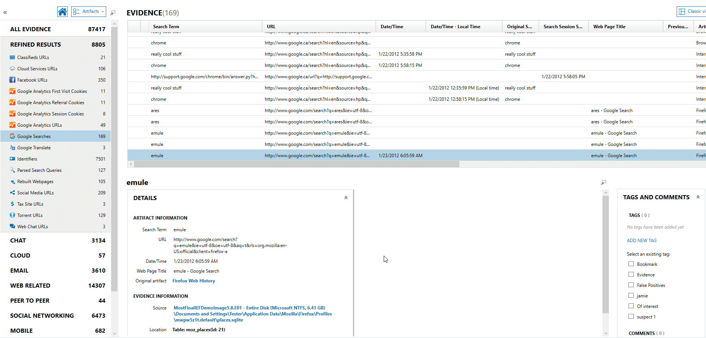This screenshot has width=706, height=338.
Task: Collapse the left navigation pane
Action: click(x=5, y=12)
